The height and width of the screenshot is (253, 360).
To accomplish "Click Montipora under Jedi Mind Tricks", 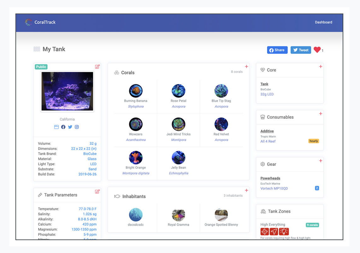I will click(178, 140).
